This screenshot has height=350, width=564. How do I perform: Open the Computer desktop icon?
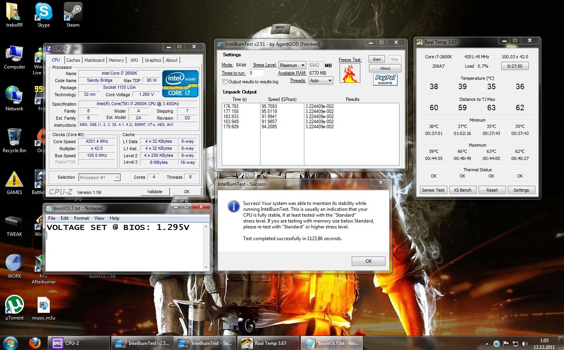click(14, 57)
